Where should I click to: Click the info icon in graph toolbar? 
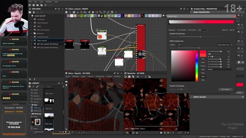point(78,12)
